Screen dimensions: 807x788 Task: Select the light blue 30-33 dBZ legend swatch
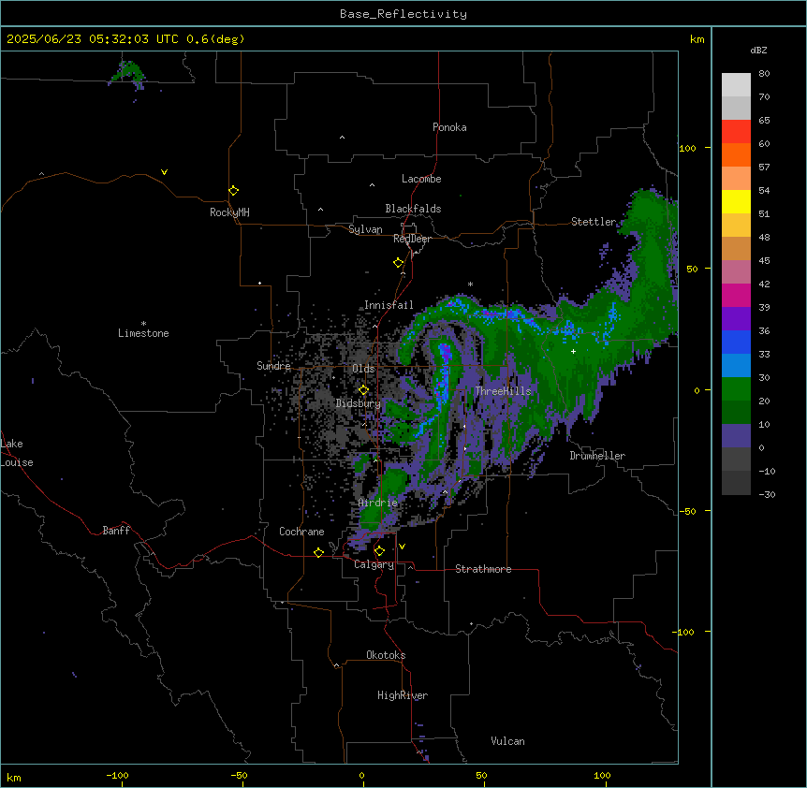736,366
